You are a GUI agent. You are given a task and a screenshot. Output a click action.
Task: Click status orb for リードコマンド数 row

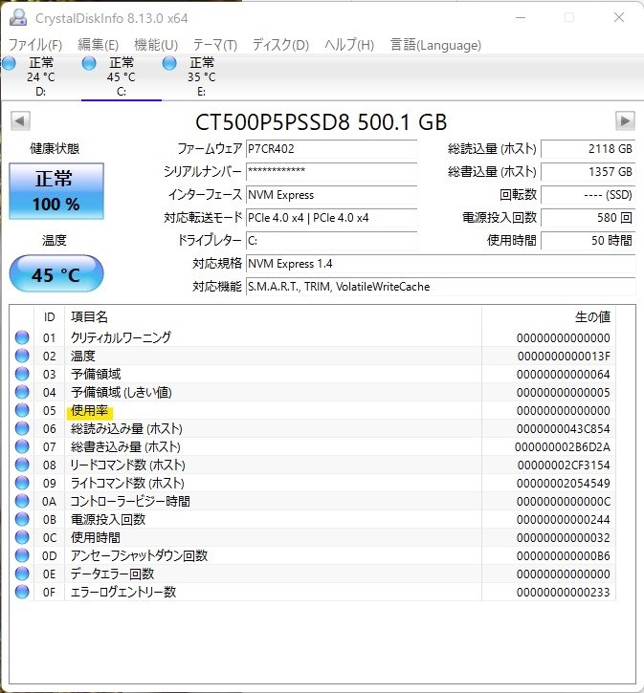click(22, 465)
